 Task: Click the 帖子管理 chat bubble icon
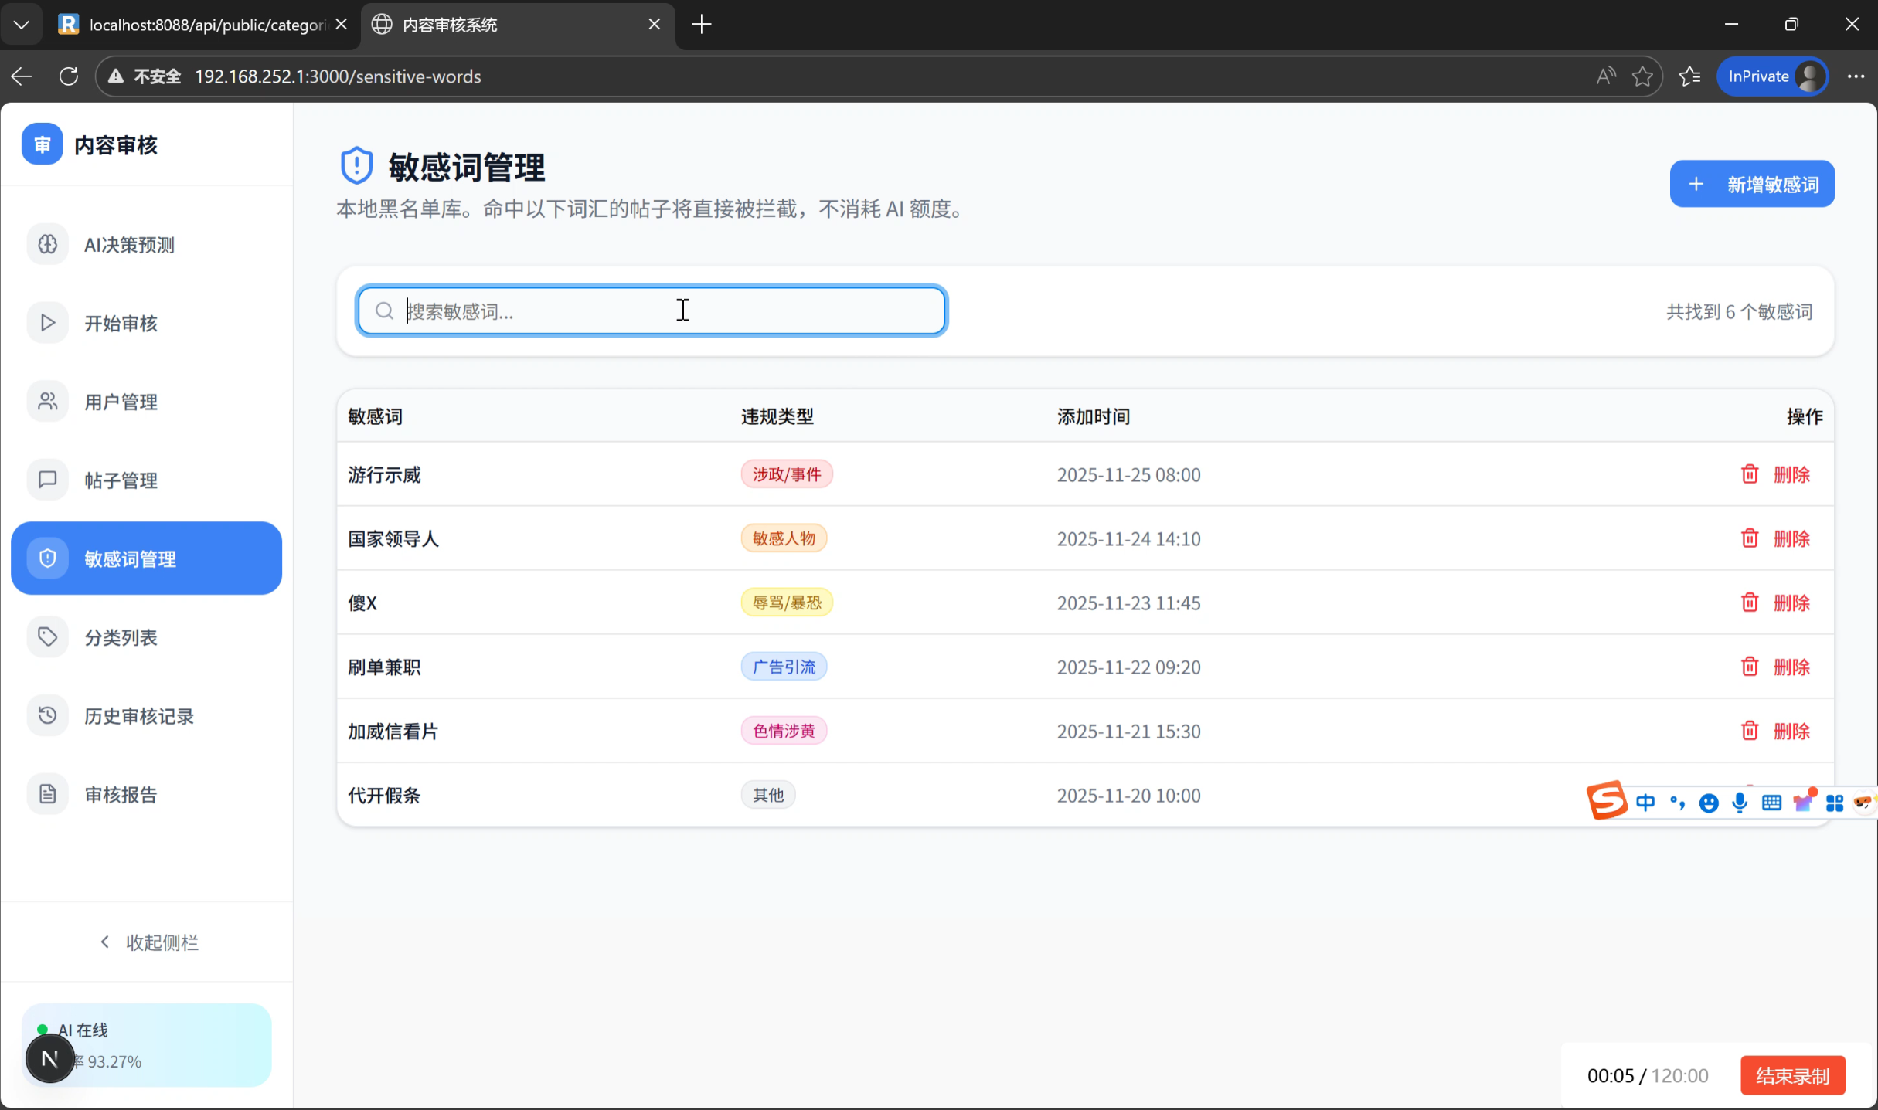click(x=48, y=480)
